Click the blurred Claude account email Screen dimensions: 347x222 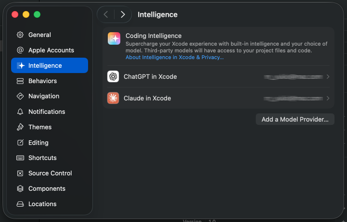pyautogui.click(x=293, y=99)
